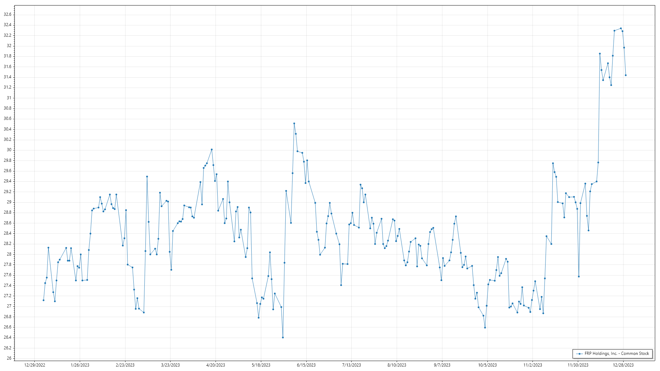The width and height of the screenshot is (660, 371).
Task: Click the 11/30/2023 x-axis date label
Action: (577, 365)
